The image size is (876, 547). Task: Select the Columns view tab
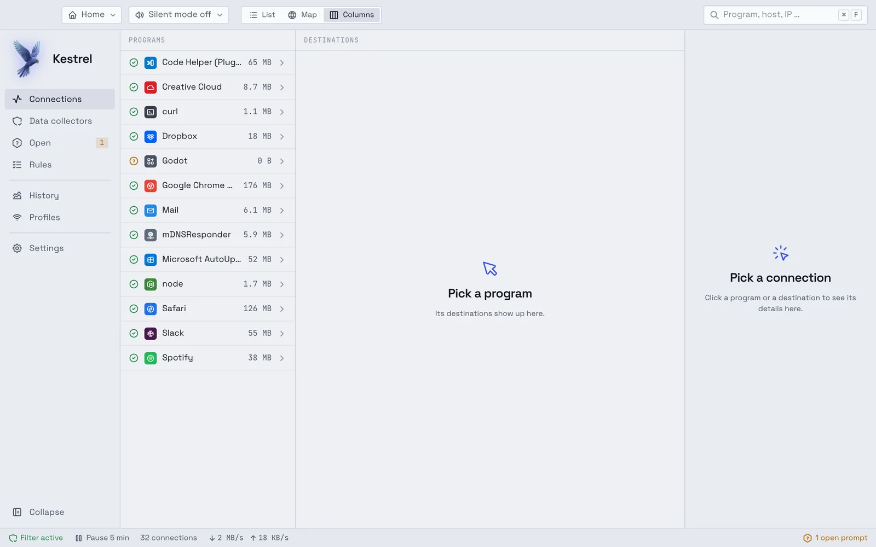(352, 15)
